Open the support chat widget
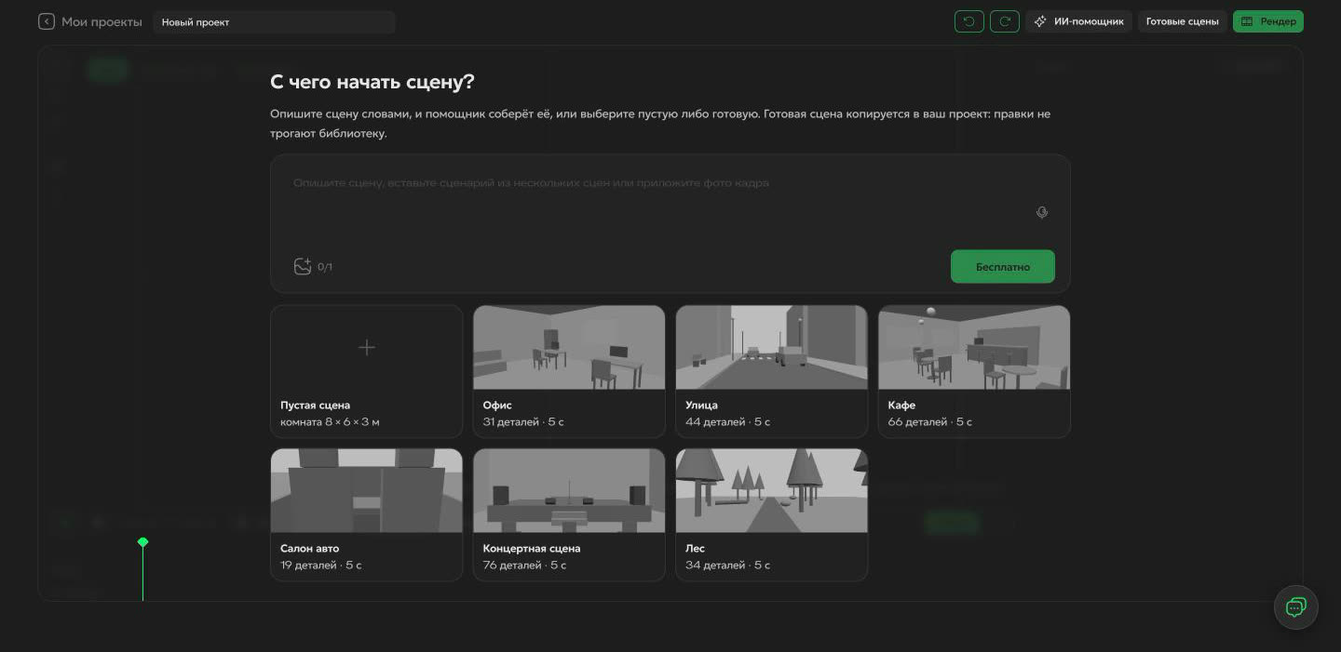The image size is (1341, 652). click(x=1295, y=607)
